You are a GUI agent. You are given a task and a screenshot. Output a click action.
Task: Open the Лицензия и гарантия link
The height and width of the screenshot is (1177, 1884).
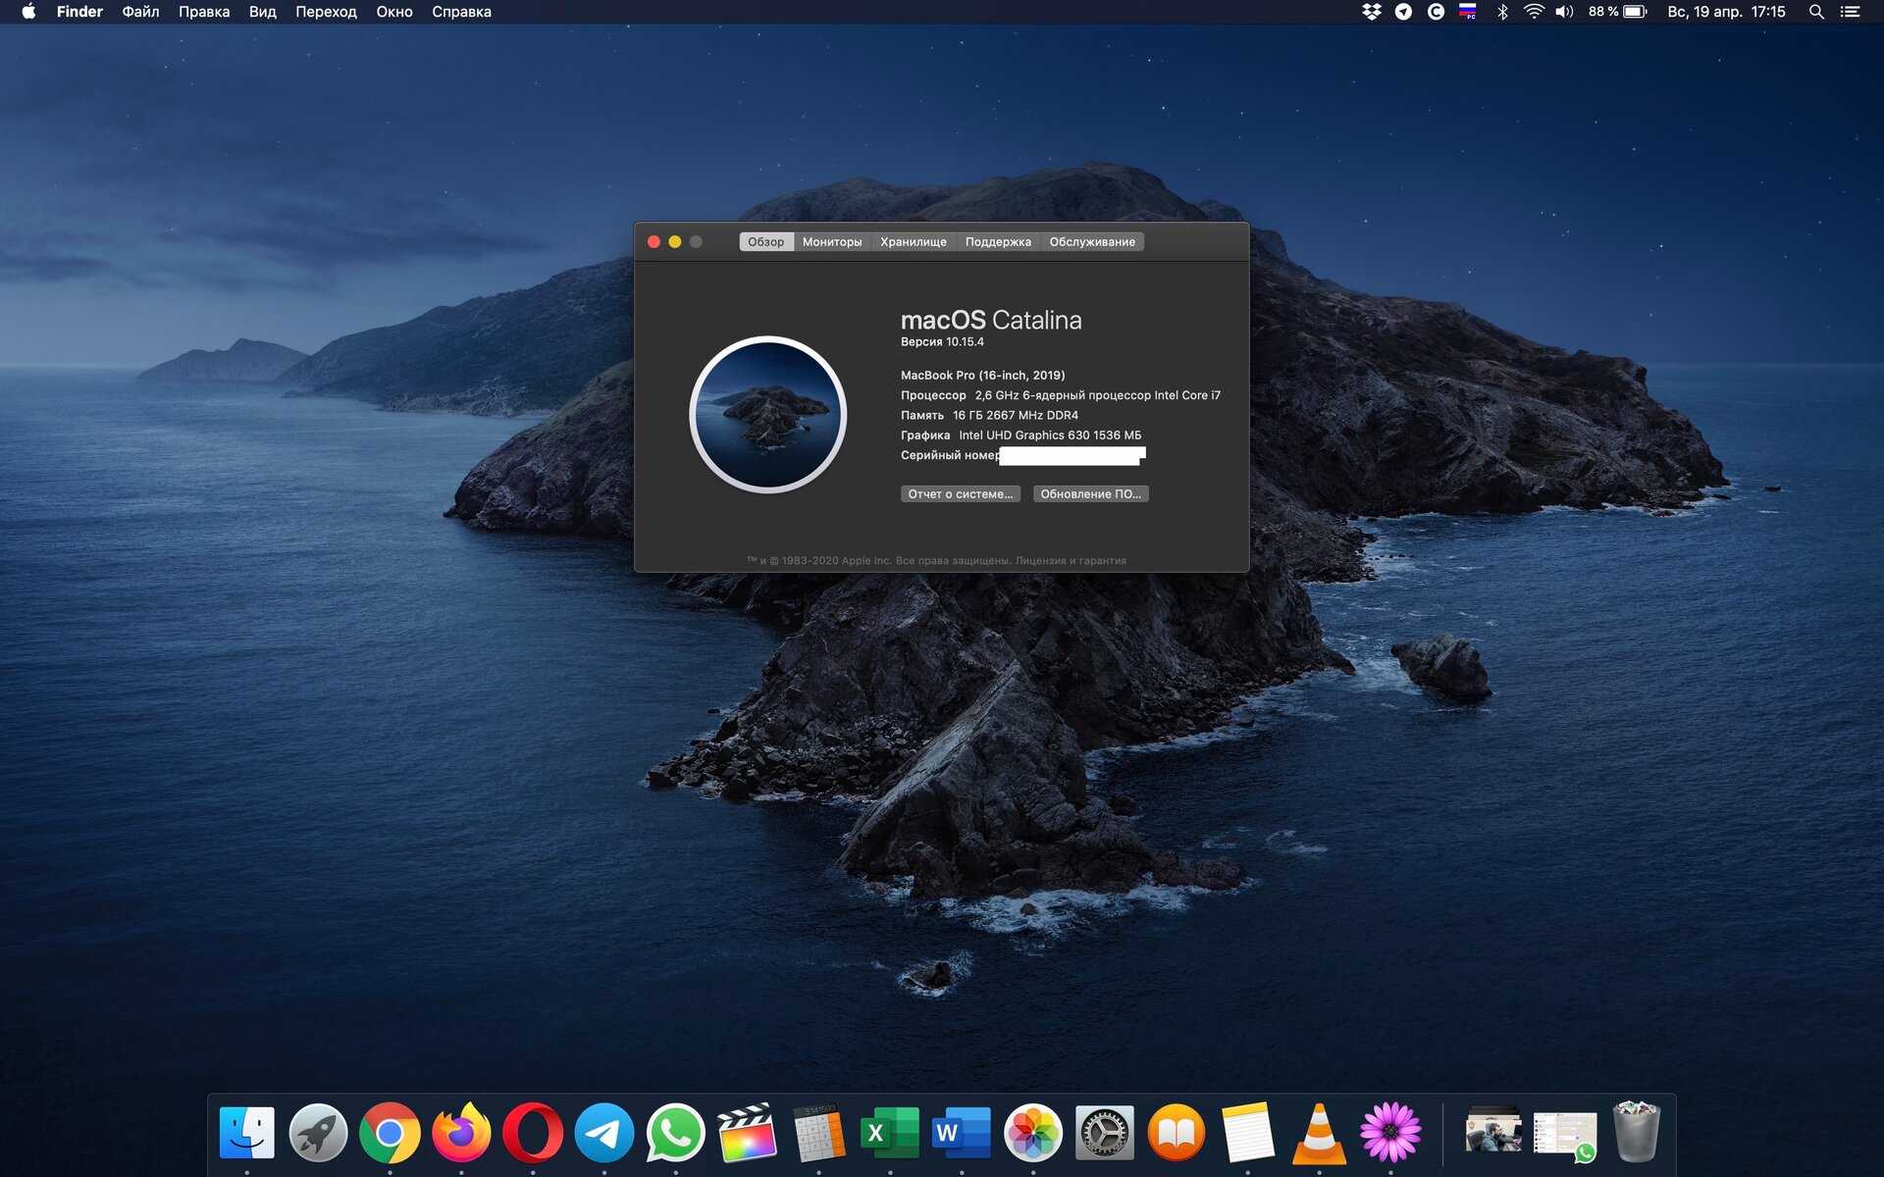pyautogui.click(x=1071, y=561)
